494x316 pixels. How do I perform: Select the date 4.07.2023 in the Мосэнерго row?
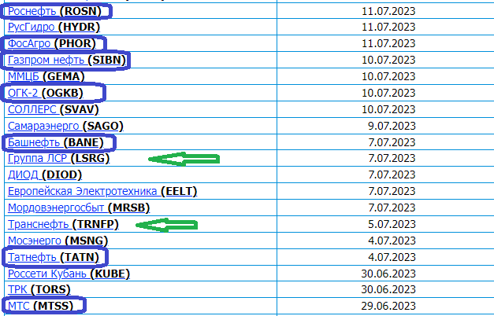392,241
